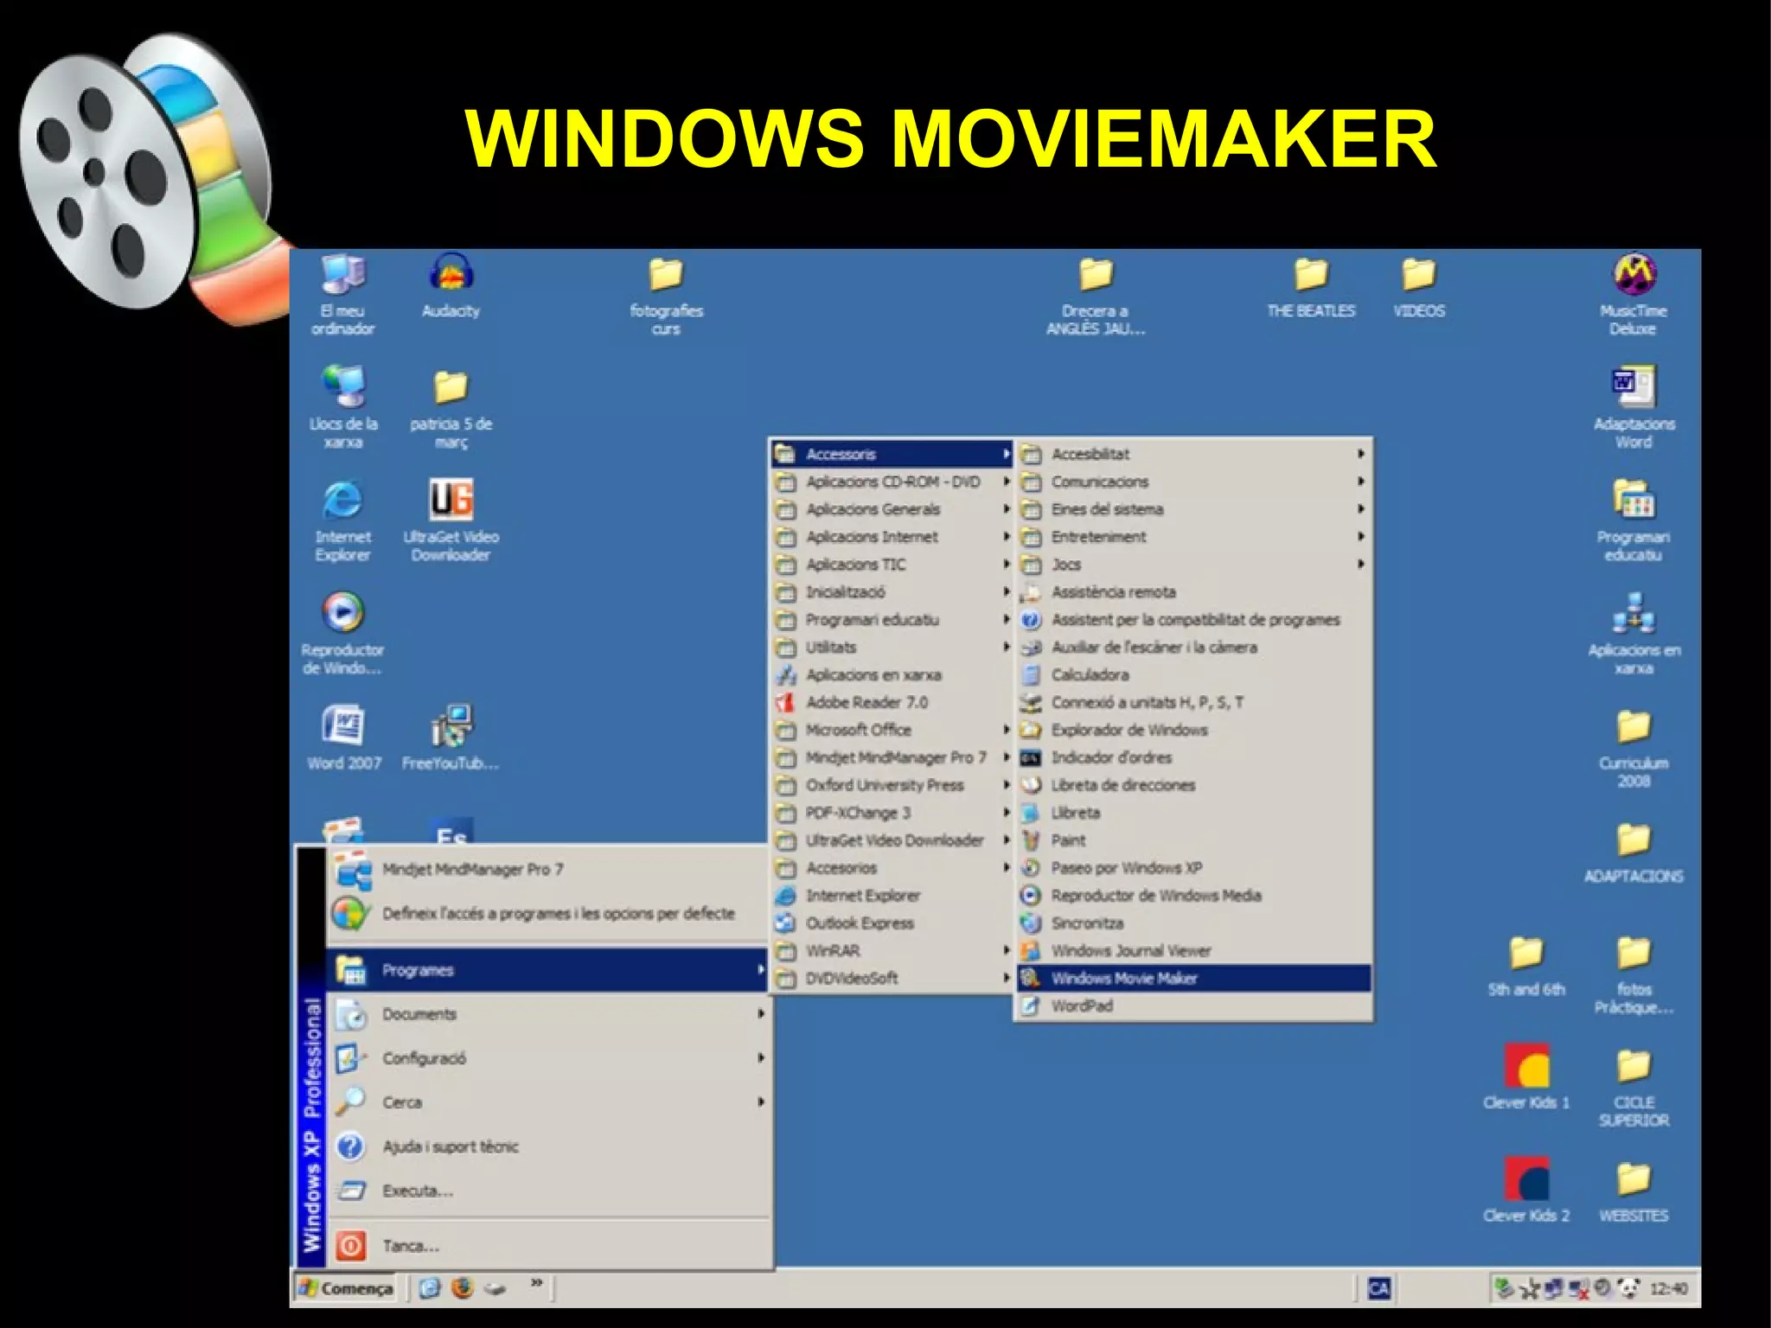1771x1328 pixels.
Task: Open ADAPTACIONS desktop folder
Action: click(1634, 852)
